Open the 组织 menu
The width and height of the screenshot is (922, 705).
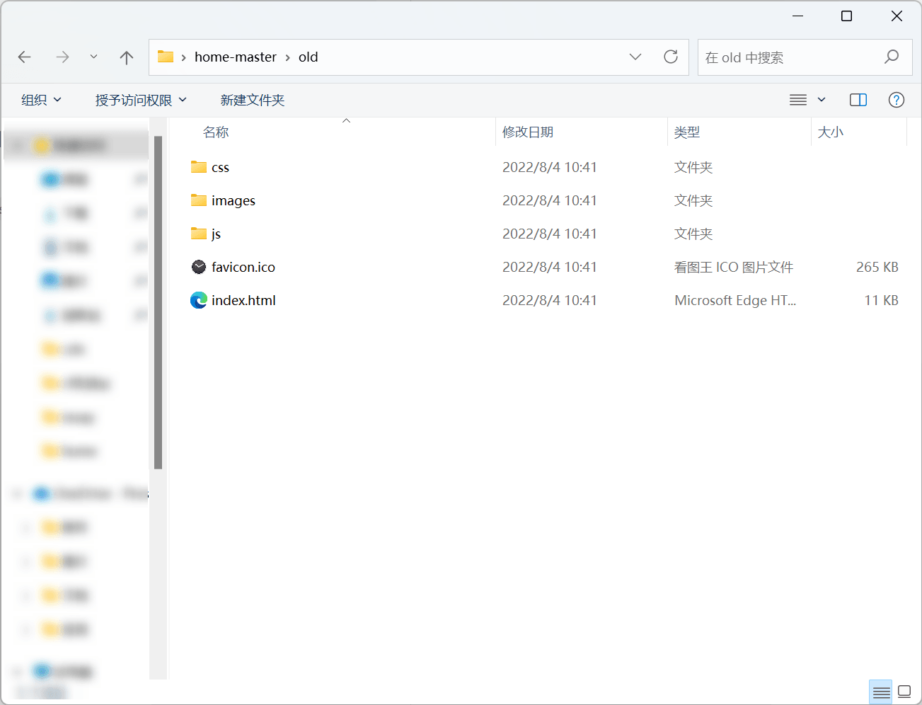[x=41, y=100]
